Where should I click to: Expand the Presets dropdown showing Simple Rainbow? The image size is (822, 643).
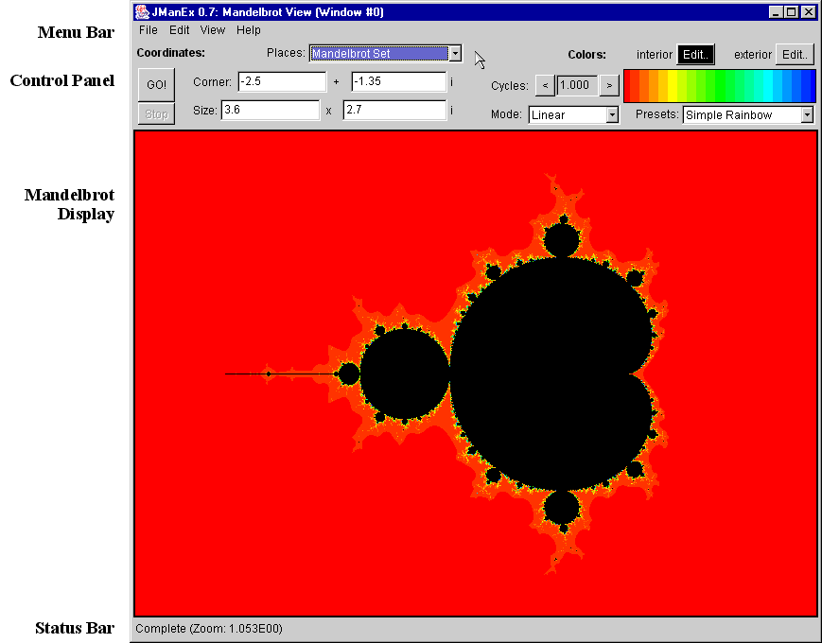pyautogui.click(x=807, y=114)
